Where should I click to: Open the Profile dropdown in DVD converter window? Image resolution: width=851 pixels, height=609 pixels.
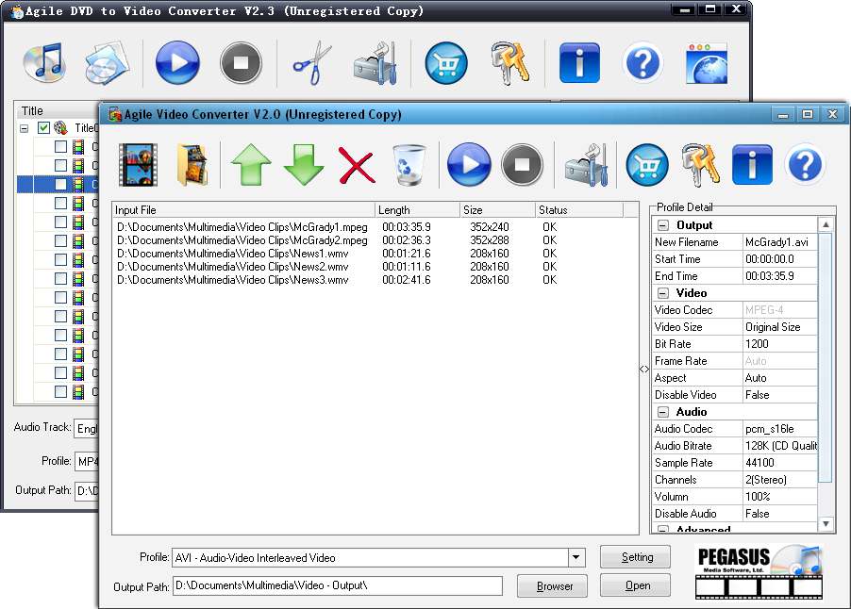pos(87,462)
